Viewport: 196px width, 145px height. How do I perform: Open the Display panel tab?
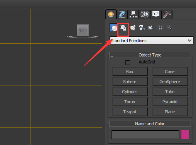click(156, 14)
